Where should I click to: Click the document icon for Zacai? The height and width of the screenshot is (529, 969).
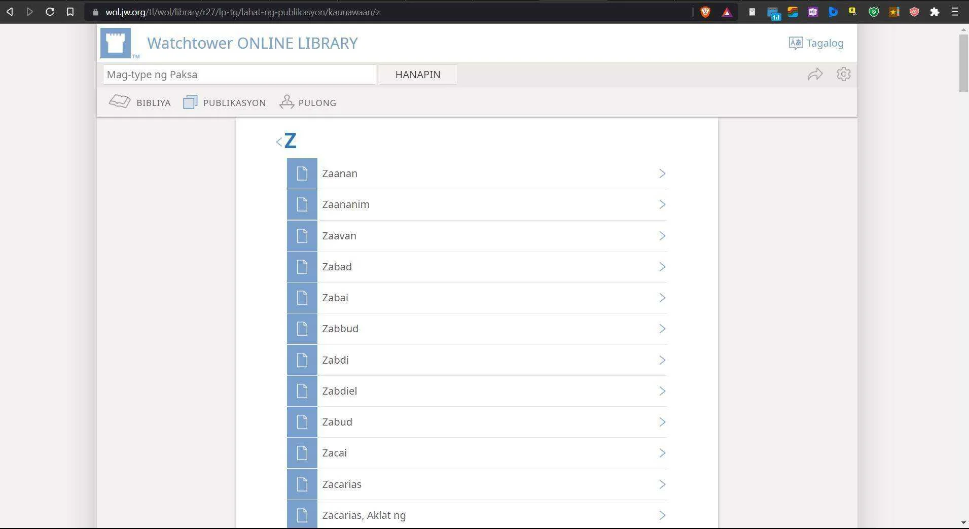pyautogui.click(x=302, y=453)
